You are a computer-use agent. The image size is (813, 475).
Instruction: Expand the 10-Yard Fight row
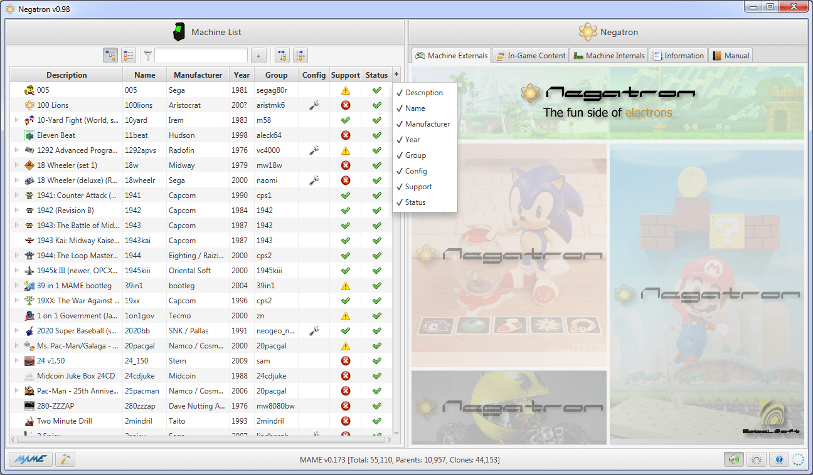17,120
